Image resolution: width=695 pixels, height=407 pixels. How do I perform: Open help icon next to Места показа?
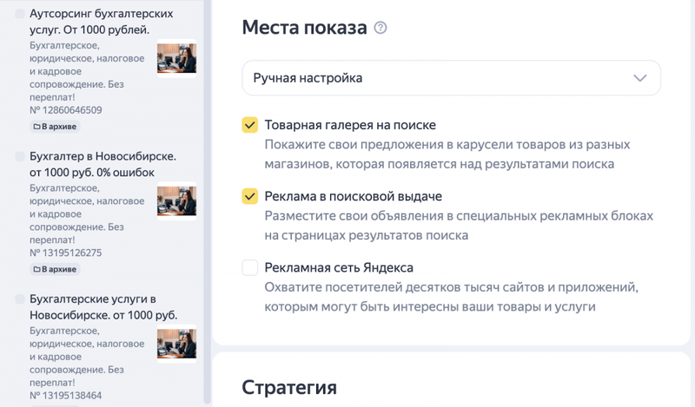(381, 28)
